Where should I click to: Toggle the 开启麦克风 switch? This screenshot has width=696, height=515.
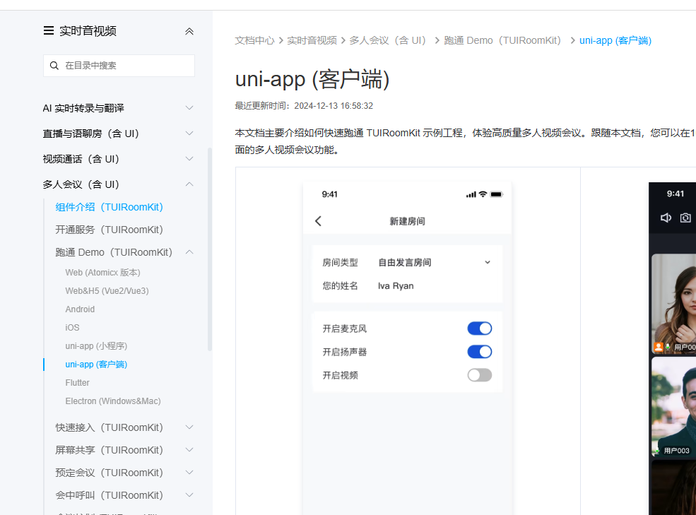point(479,328)
